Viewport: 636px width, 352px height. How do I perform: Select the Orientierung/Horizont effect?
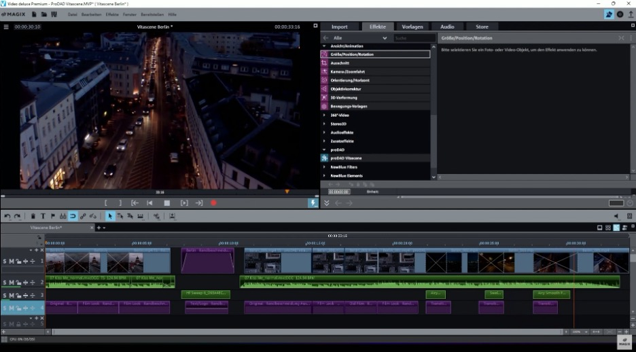pos(375,80)
